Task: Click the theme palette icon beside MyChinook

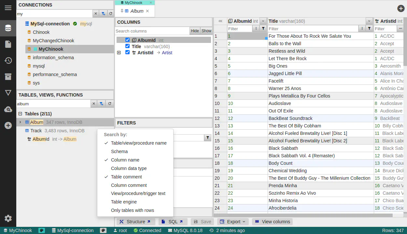Action: click(42, 230)
